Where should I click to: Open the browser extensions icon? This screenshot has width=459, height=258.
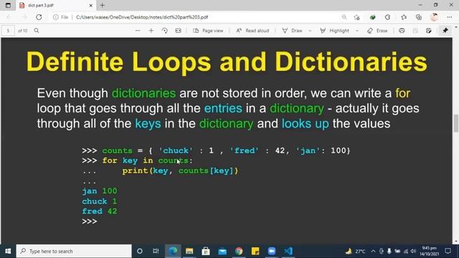click(387, 17)
